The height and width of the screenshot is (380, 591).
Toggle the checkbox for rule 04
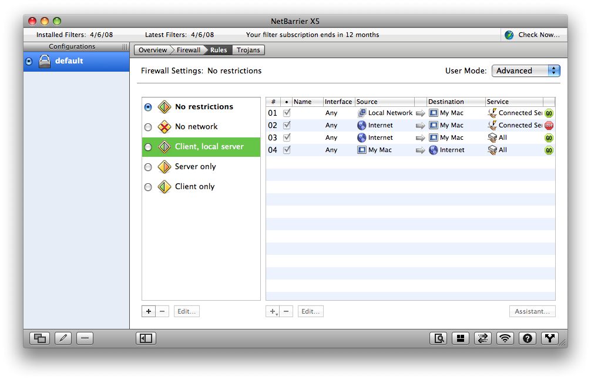pos(287,150)
